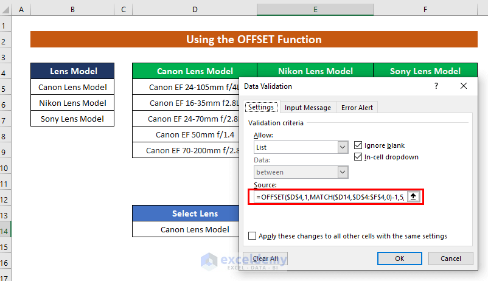Toggle the In-cell dropdown checkbox
488x281 pixels.
(x=358, y=157)
